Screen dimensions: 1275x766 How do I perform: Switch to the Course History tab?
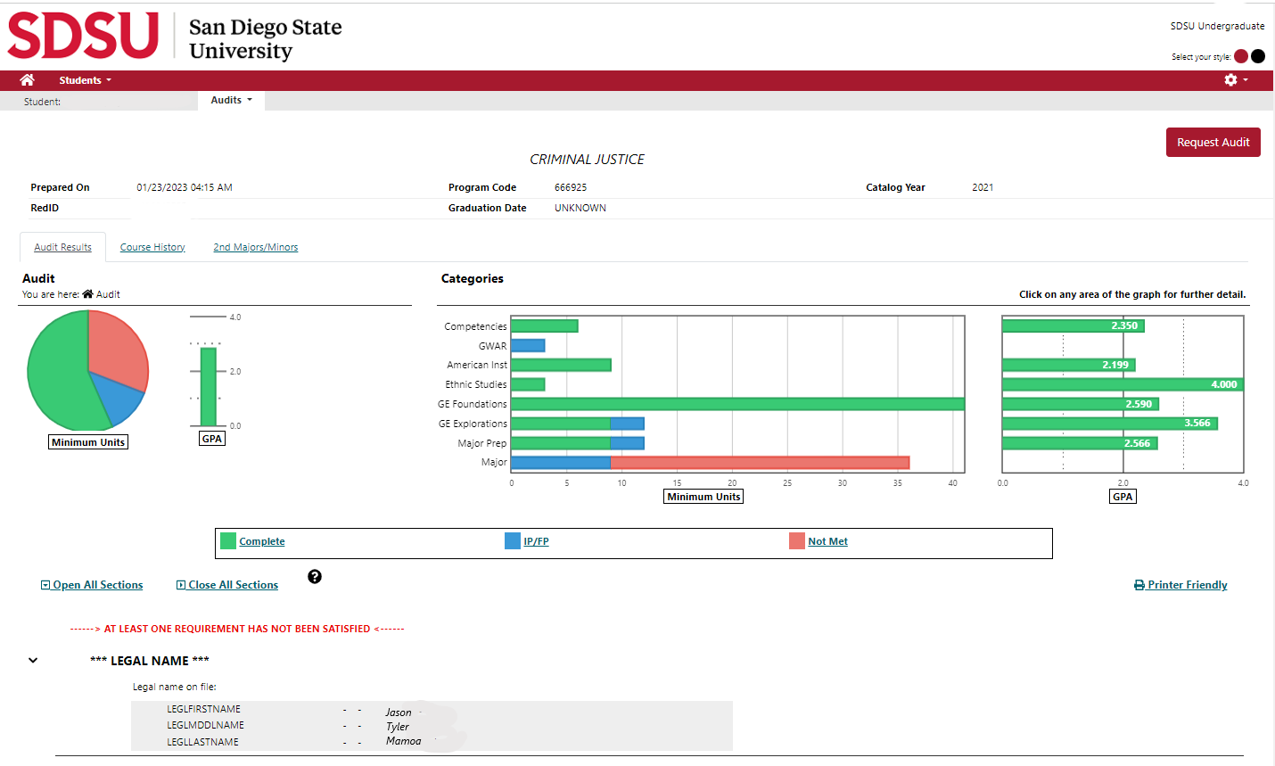pos(152,247)
